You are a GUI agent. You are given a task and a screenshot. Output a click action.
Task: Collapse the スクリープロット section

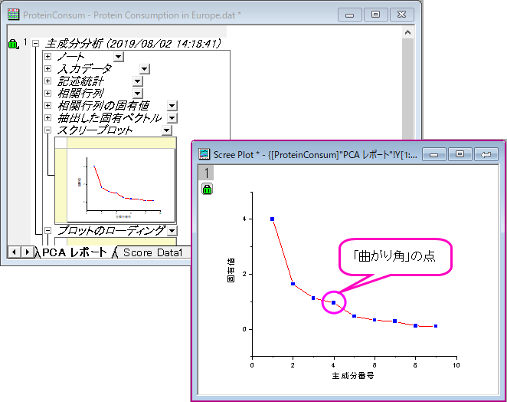47,130
